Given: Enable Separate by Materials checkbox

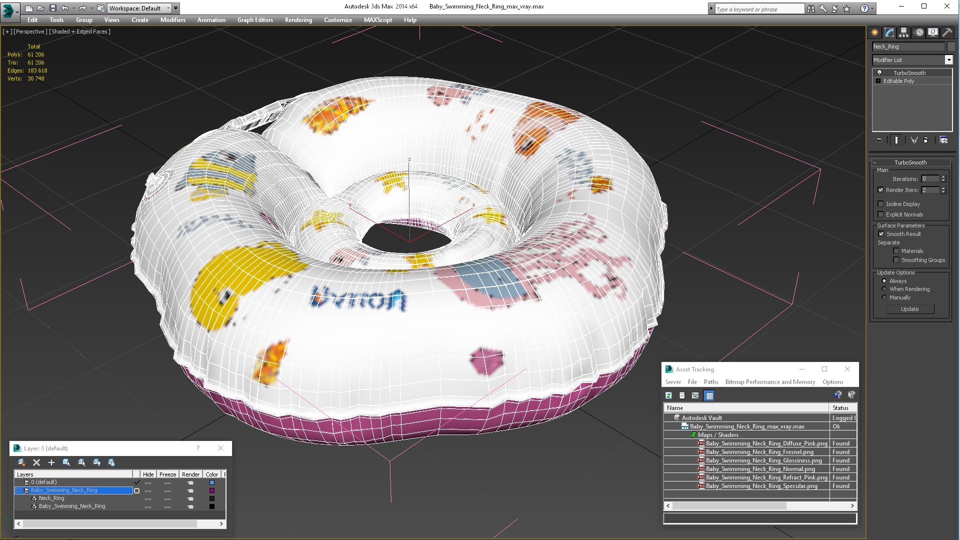Looking at the screenshot, I should click(896, 251).
